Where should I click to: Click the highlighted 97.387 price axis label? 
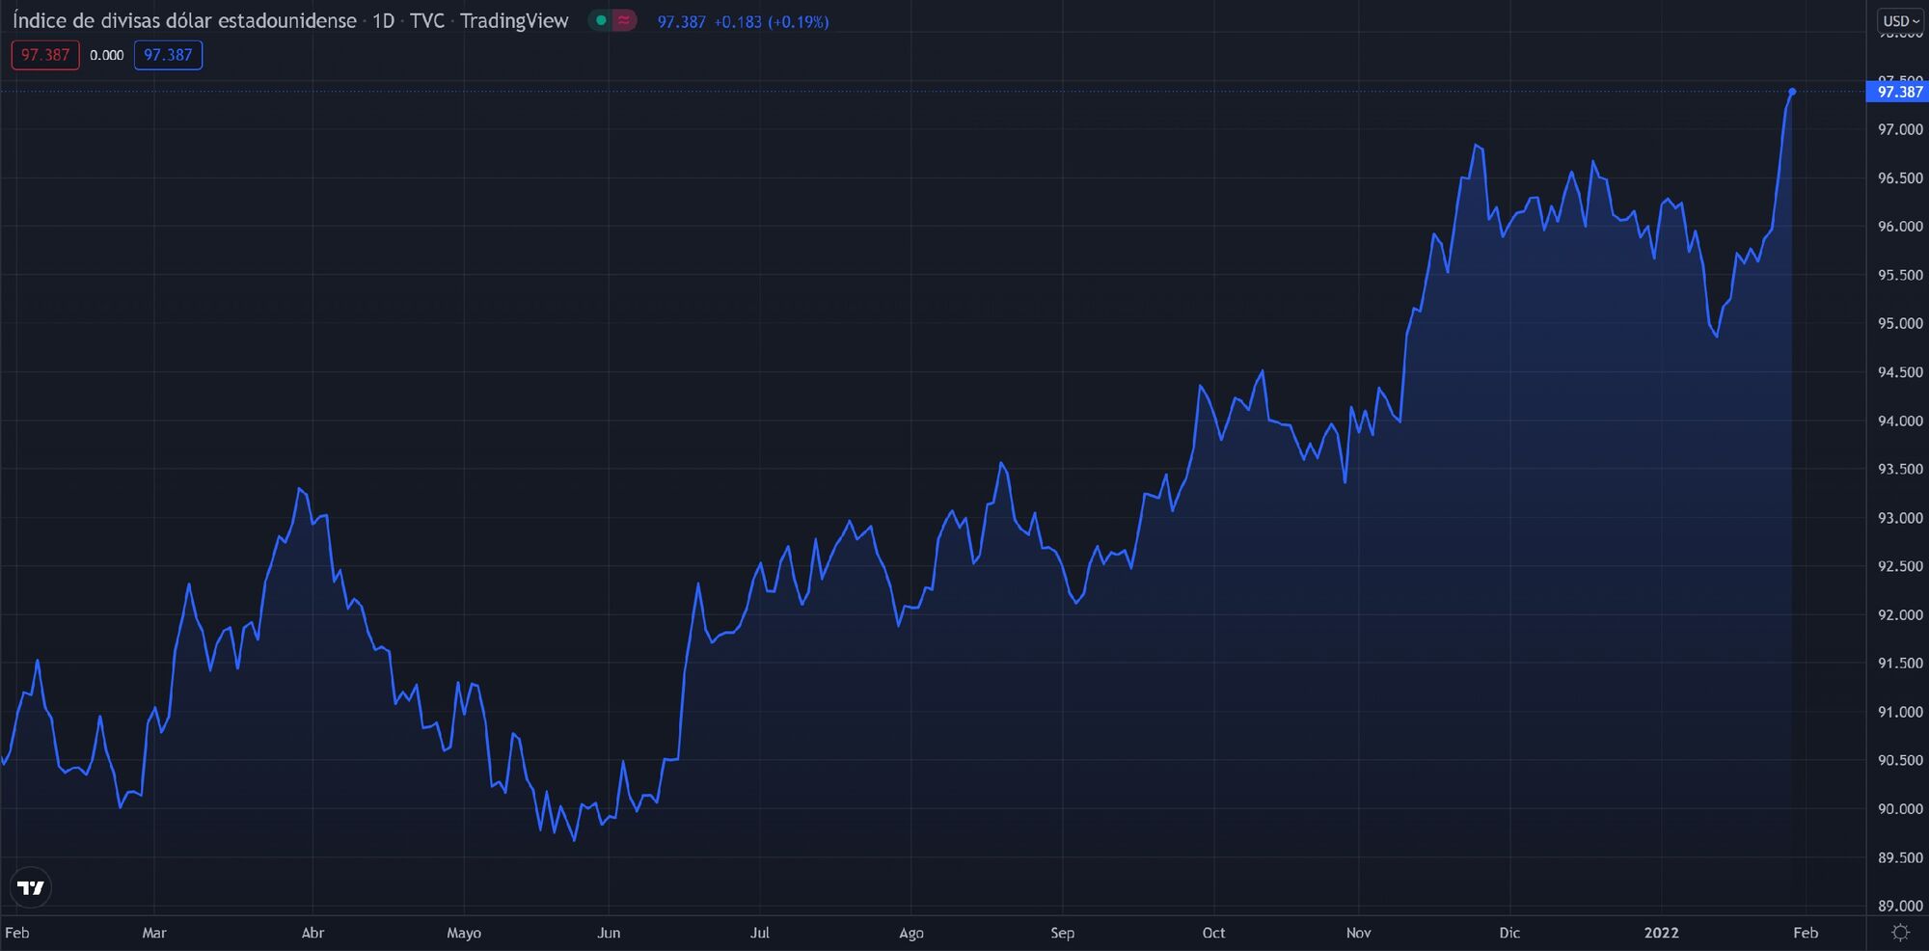1899,92
